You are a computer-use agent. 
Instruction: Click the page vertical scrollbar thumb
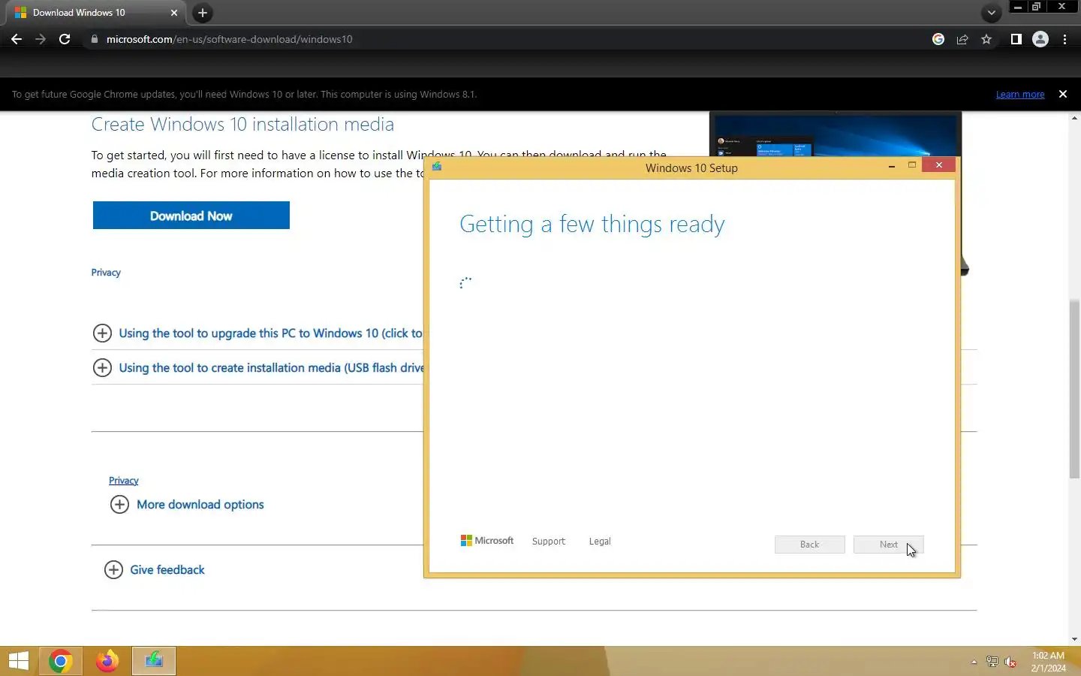click(1074, 388)
